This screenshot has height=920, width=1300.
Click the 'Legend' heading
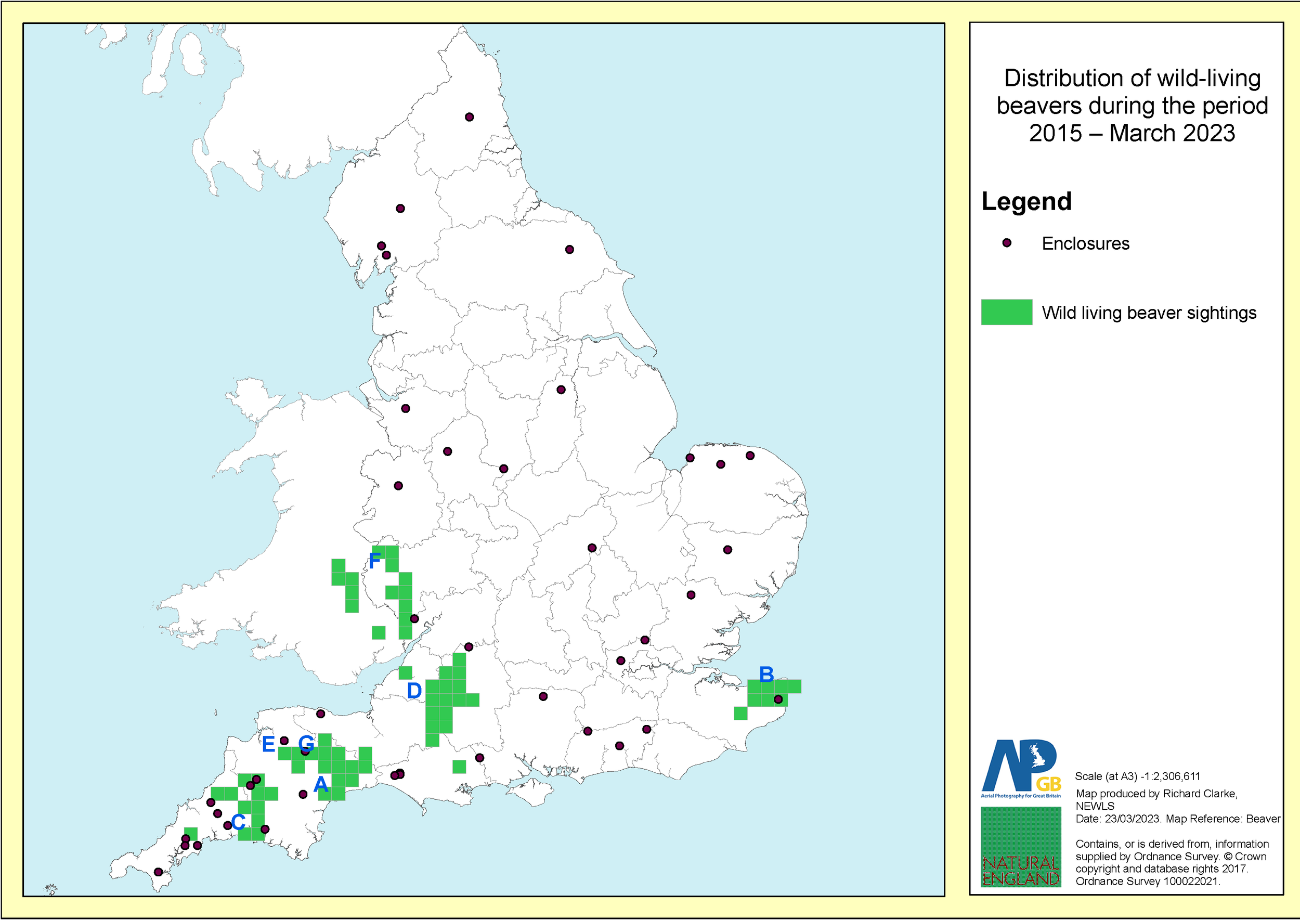(1026, 201)
